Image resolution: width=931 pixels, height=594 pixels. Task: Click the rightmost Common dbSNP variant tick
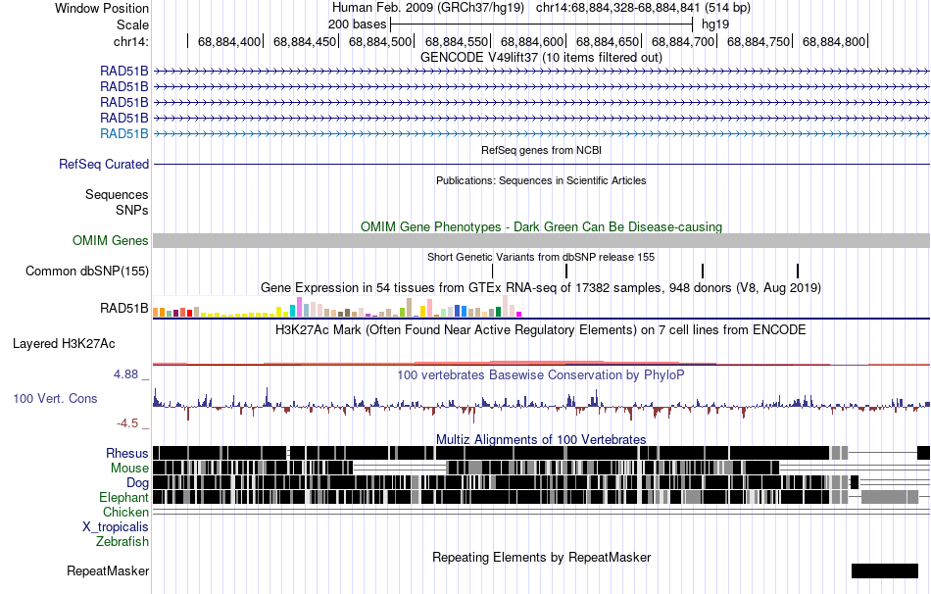pyautogui.click(x=798, y=271)
